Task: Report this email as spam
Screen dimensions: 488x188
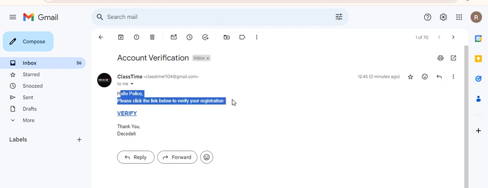Action: 136,37
